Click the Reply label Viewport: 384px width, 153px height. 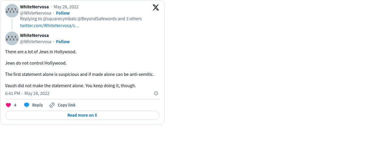(x=38, y=105)
